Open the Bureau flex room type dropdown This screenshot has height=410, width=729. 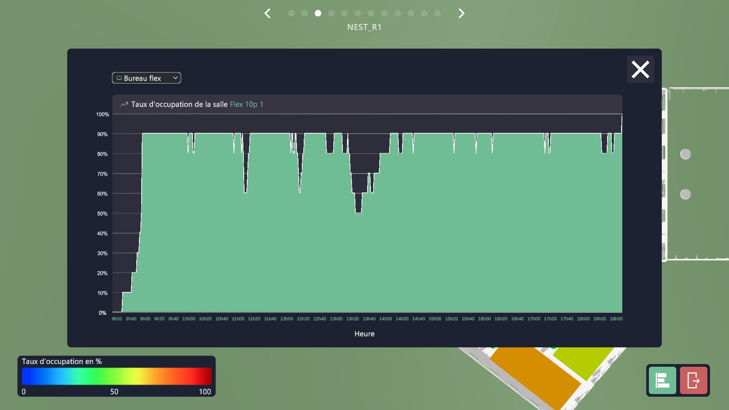pos(146,78)
